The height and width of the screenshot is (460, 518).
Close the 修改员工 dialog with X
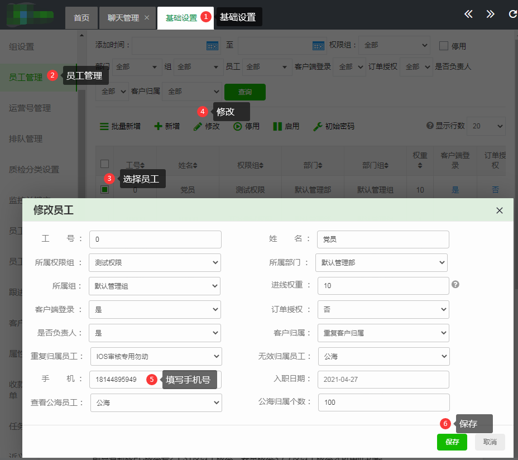click(500, 210)
